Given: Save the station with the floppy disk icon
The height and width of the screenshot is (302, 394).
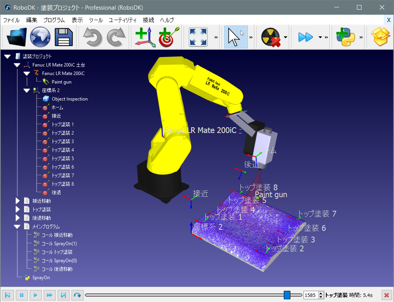Looking at the screenshot, I should point(64,37).
